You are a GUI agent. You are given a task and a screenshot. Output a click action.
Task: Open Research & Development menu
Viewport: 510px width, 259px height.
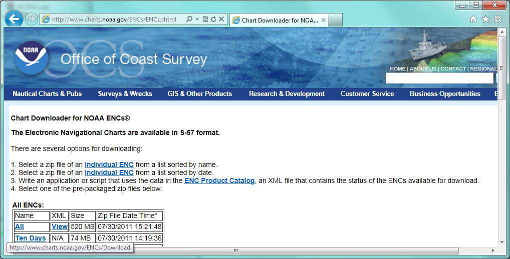click(287, 94)
